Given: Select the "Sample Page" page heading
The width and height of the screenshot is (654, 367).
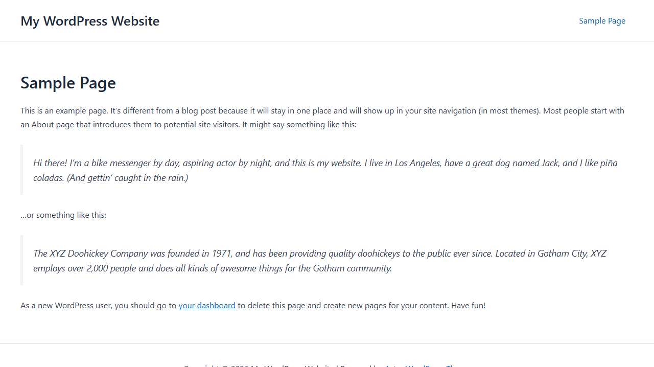Looking at the screenshot, I should click(x=68, y=82).
